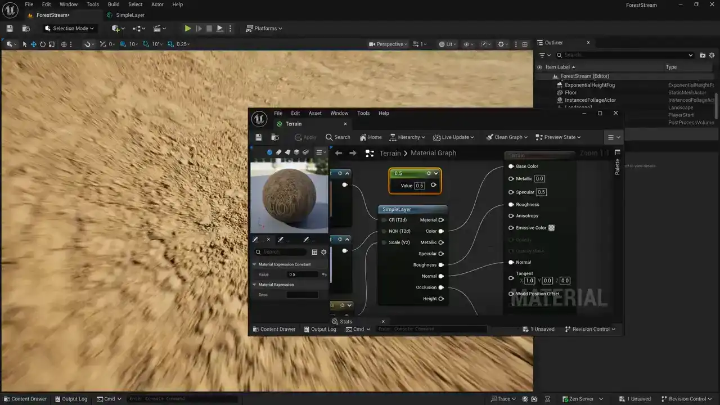720x405 pixels.
Task: Select the sphere preview shape icon
Action: click(x=269, y=152)
